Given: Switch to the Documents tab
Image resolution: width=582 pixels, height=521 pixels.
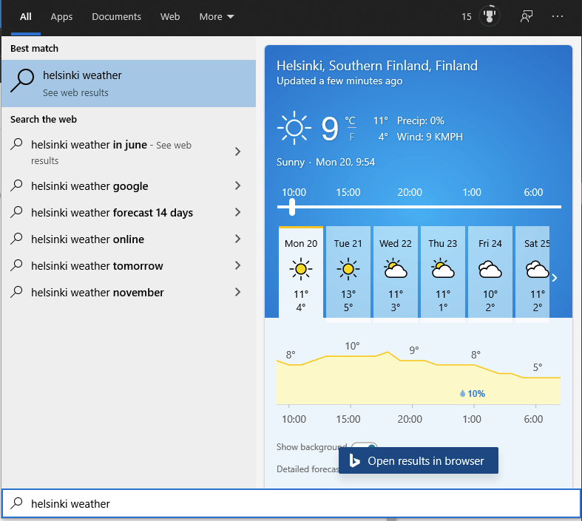Looking at the screenshot, I should [x=117, y=17].
